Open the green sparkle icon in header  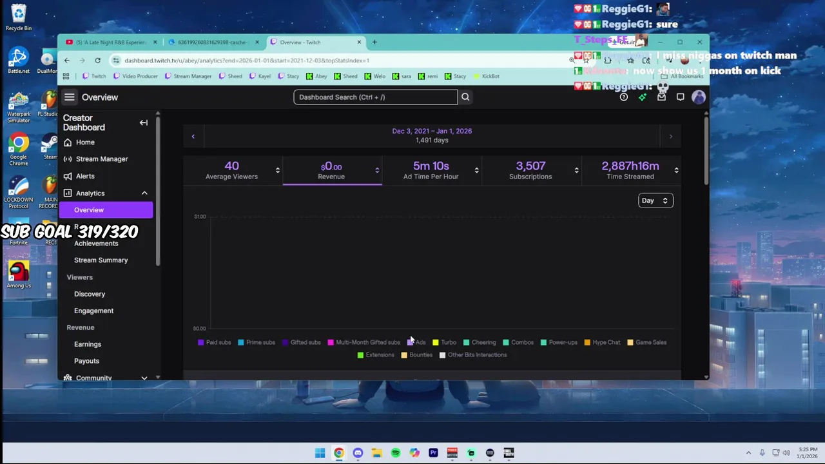pos(642,97)
